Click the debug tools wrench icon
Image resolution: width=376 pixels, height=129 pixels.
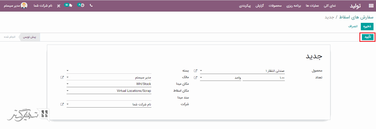point(59,6)
